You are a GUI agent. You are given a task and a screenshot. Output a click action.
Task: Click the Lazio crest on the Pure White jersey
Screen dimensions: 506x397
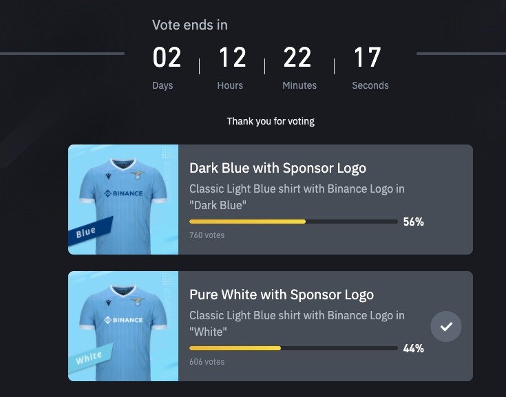139,302
